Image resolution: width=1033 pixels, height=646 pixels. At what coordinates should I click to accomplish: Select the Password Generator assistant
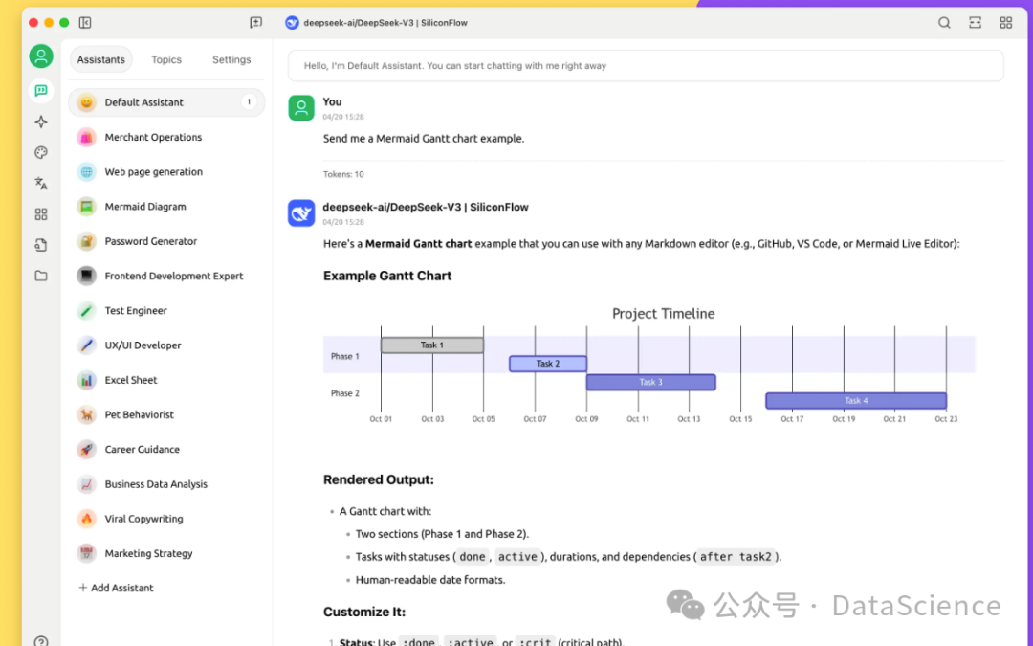(x=166, y=241)
